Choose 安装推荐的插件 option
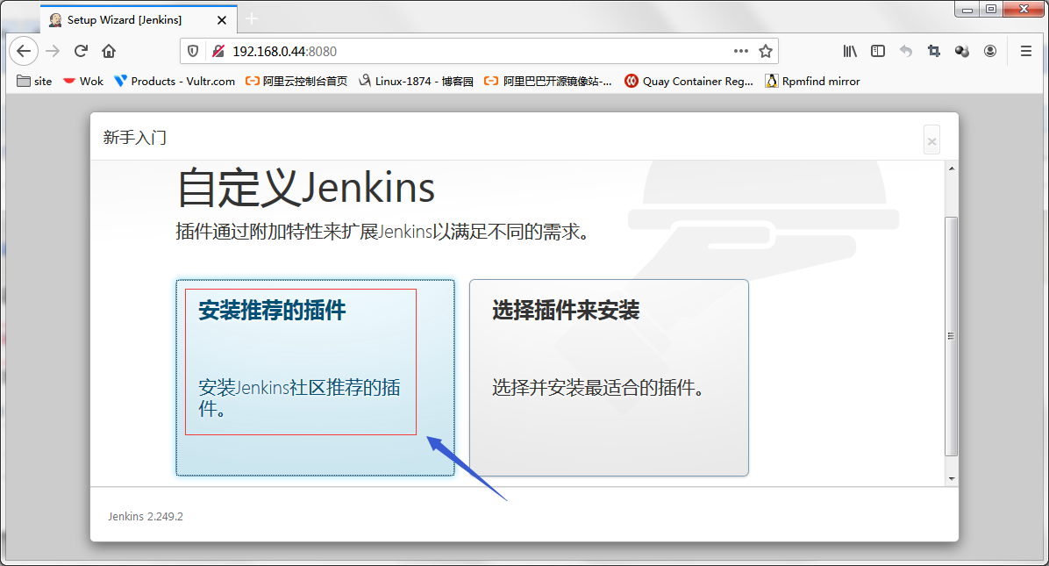Viewport: 1049px width, 566px height. point(315,377)
